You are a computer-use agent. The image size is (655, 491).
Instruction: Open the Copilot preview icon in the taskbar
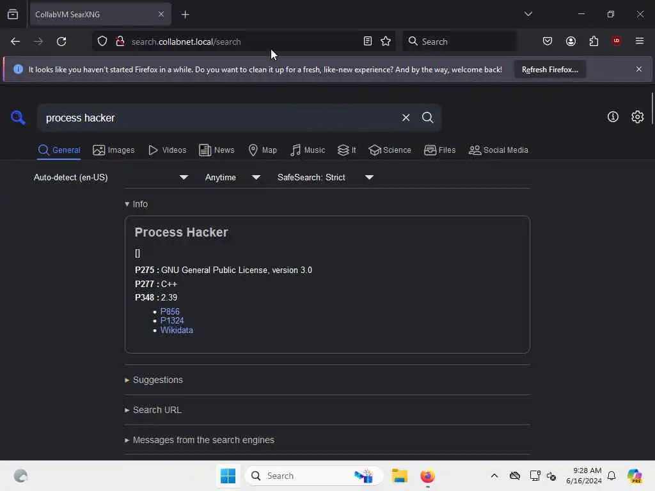[x=635, y=476]
